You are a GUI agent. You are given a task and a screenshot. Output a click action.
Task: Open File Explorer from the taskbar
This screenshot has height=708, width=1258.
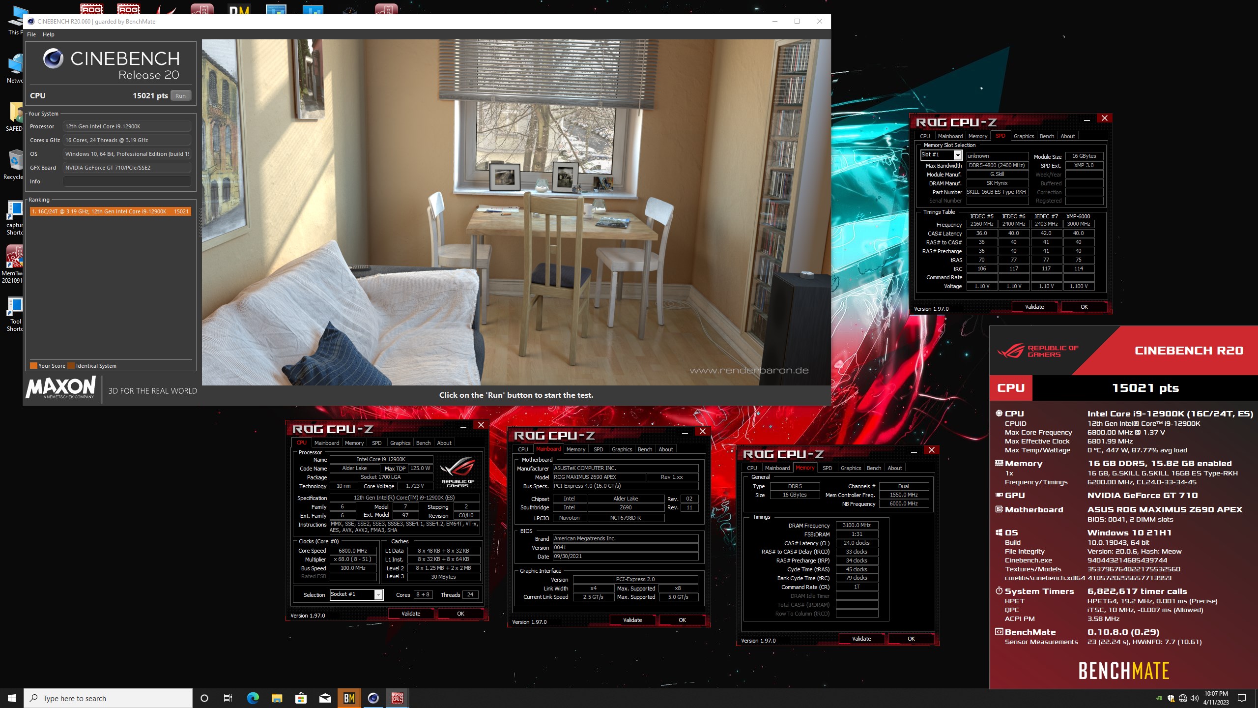[277, 698]
